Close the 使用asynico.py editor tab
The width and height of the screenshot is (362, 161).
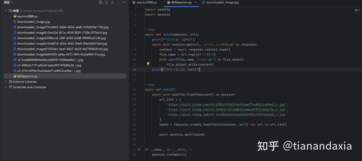pos(195,3)
